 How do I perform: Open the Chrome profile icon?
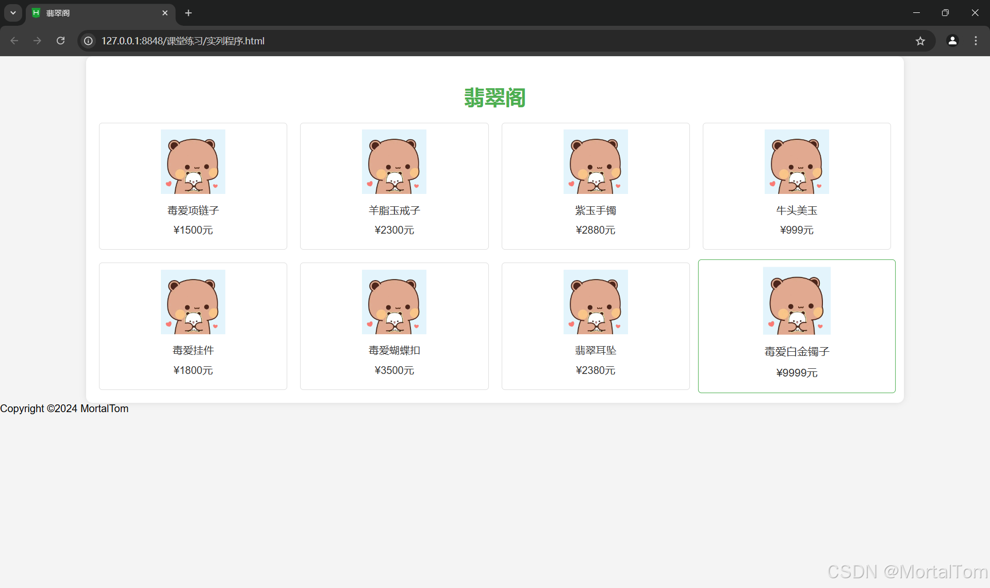[952, 41]
